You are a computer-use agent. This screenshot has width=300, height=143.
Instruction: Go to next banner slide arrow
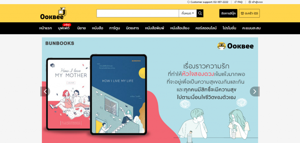pyautogui.click(x=255, y=91)
